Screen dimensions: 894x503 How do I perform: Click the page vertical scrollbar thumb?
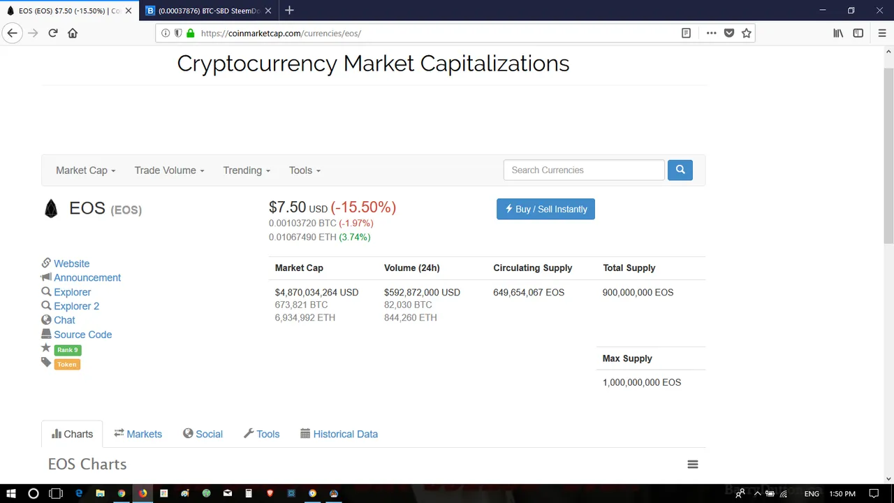(888, 155)
